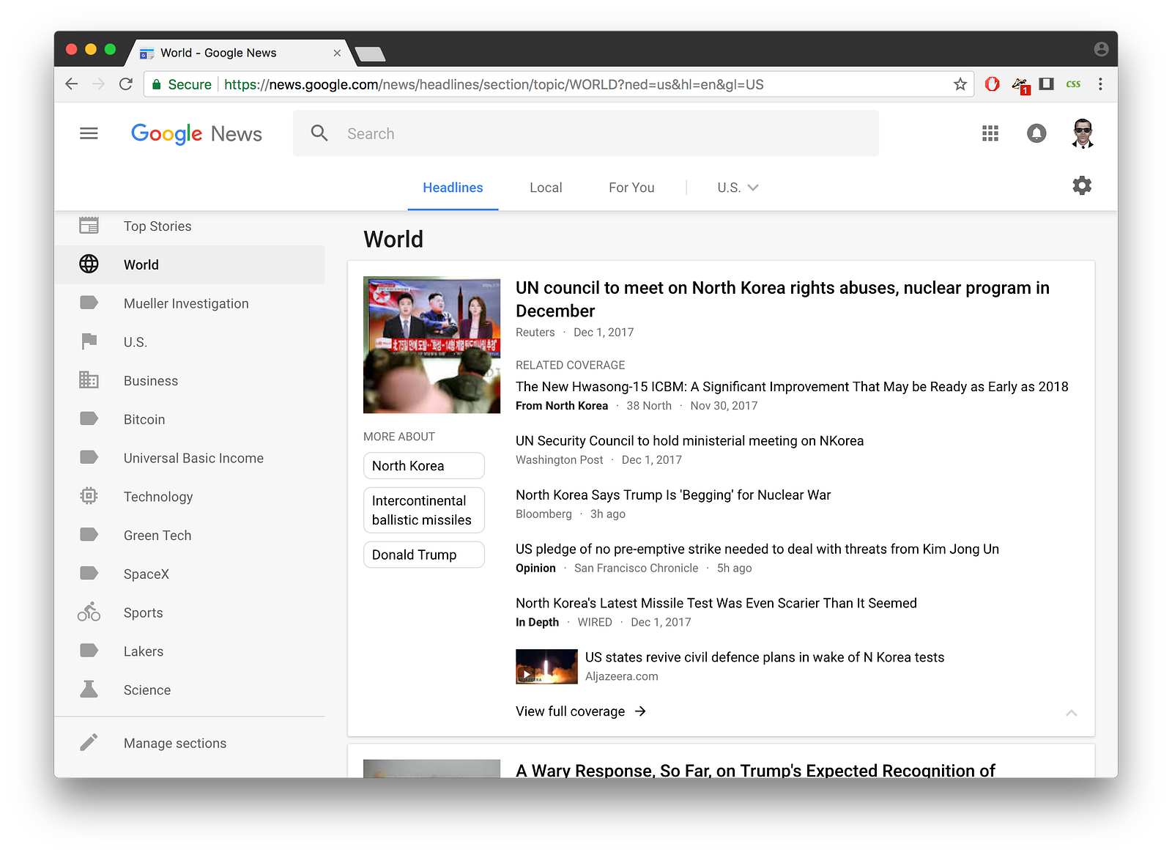
Task: Open the hamburger main menu
Action: tap(89, 133)
